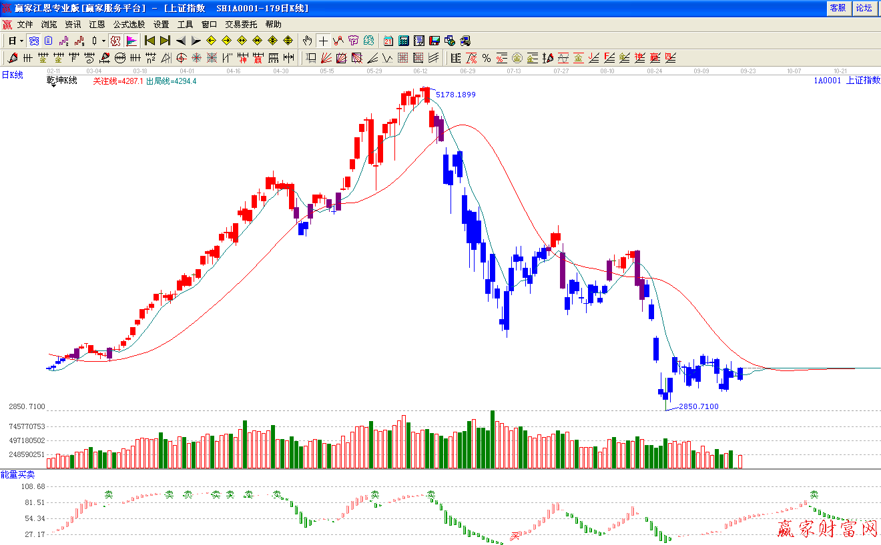The width and height of the screenshot is (881, 545).
Task: Jump to first bar with skip-back arrow
Action: pyautogui.click(x=150, y=41)
